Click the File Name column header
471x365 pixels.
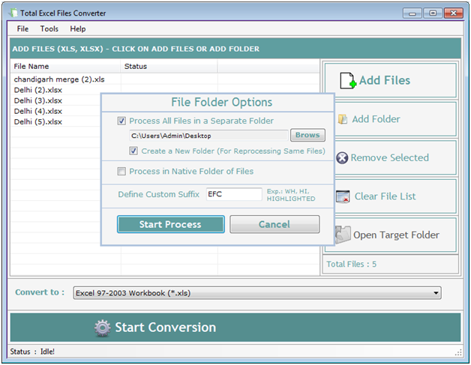pyautogui.click(x=65, y=67)
